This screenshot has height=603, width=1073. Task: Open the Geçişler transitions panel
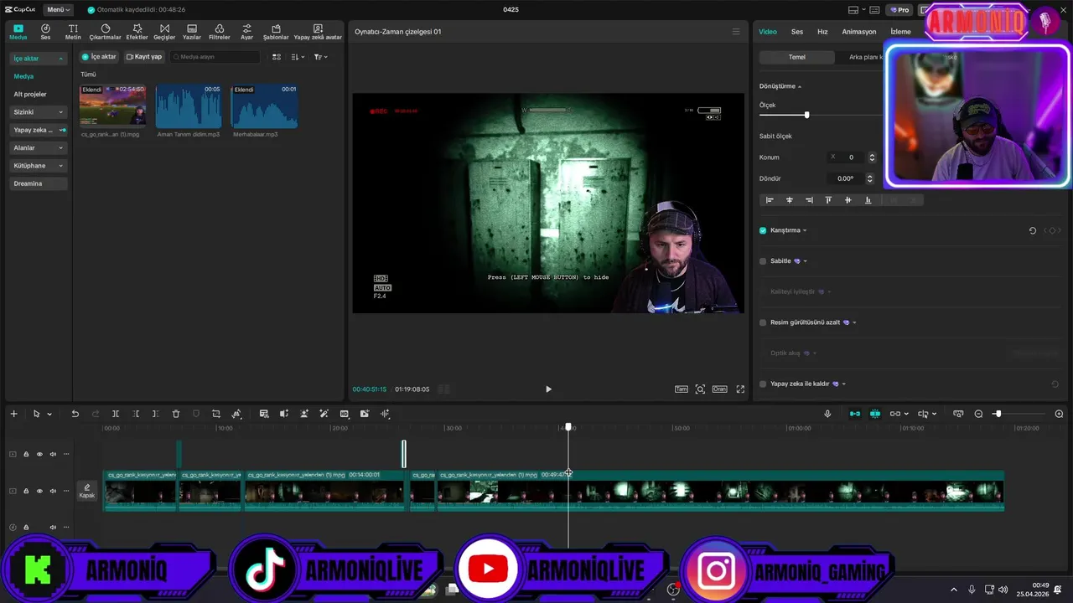(164, 32)
